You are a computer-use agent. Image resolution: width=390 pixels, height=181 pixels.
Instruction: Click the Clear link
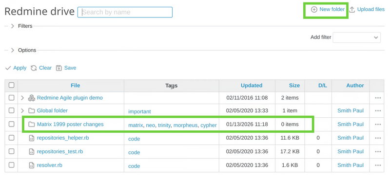pyautogui.click(x=45, y=68)
